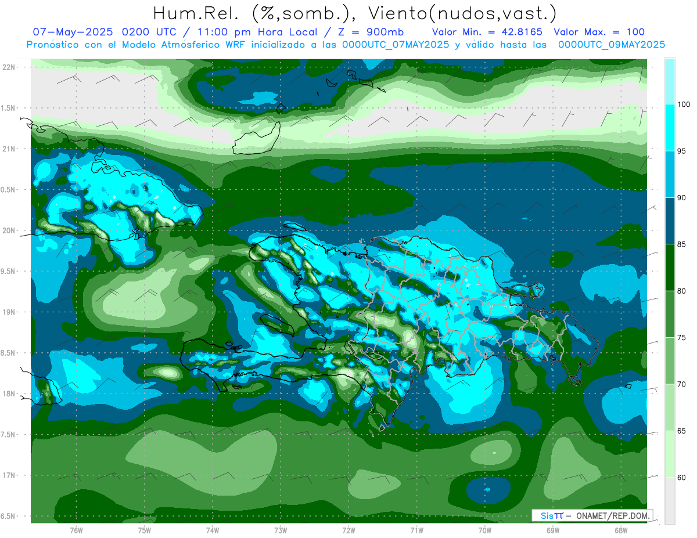Viewport: 697px width, 538px height.
Task: Click the '18N' latitude label
Action: 9,393
